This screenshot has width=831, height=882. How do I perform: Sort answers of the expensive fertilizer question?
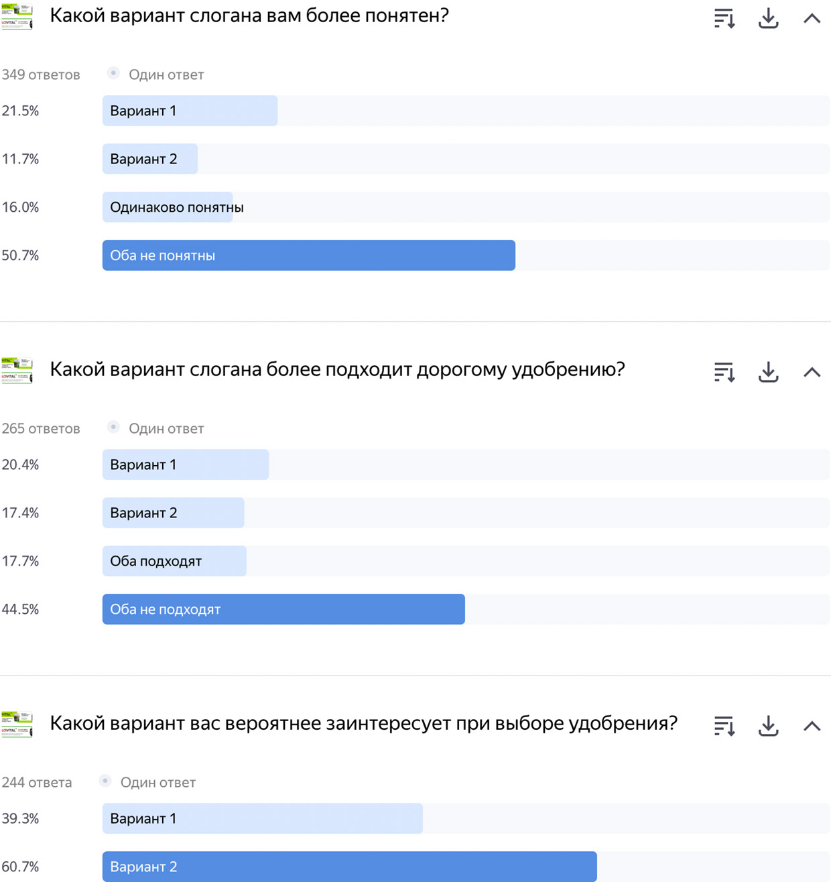click(724, 372)
